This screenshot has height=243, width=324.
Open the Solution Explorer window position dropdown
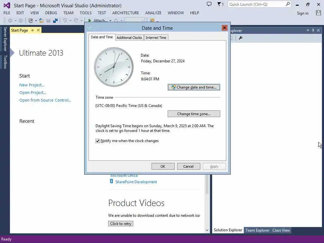[308, 30]
